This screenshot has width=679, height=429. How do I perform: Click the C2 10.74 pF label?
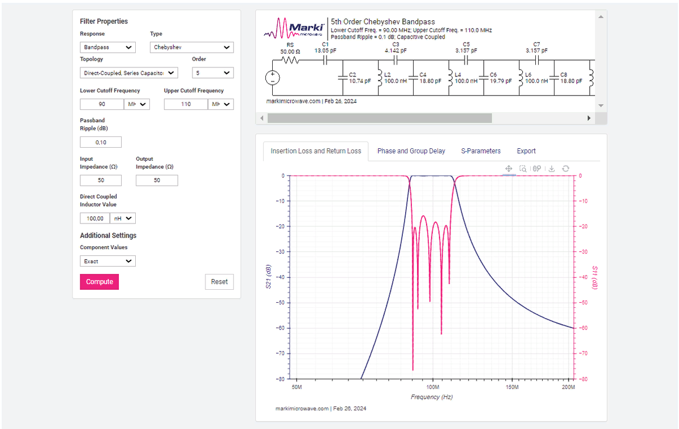(360, 78)
